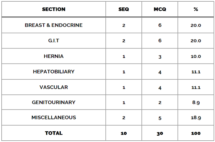Select the MISCELLANEOUS MCQ value 5
Screen dimensions: 215x142
pyautogui.click(x=160, y=118)
